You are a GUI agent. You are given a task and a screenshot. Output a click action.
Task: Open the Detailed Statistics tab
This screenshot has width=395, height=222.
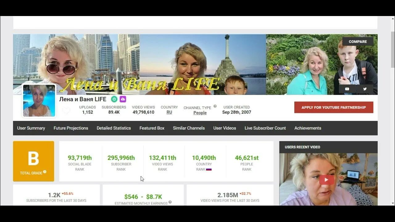(x=114, y=128)
